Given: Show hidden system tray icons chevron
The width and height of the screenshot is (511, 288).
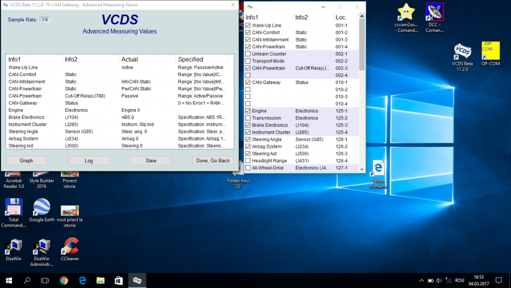Looking at the screenshot, I should [x=421, y=280].
